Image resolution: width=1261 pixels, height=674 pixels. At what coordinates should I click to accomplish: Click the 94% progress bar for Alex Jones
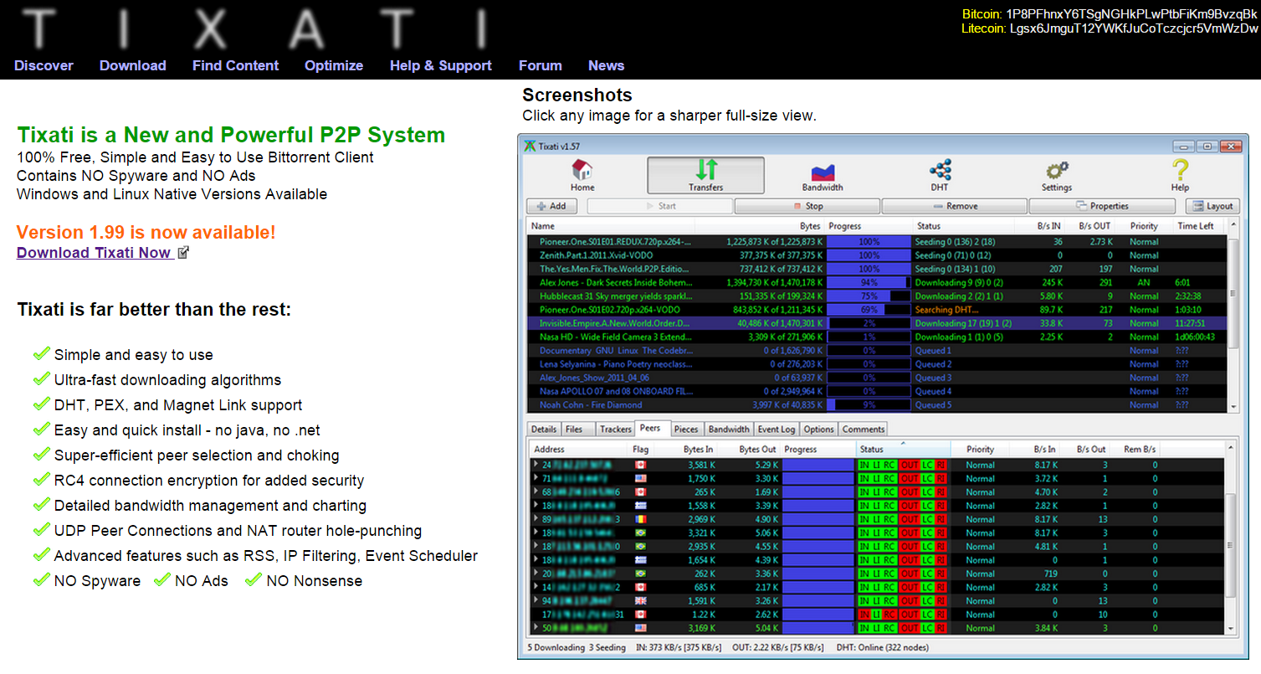click(x=869, y=283)
